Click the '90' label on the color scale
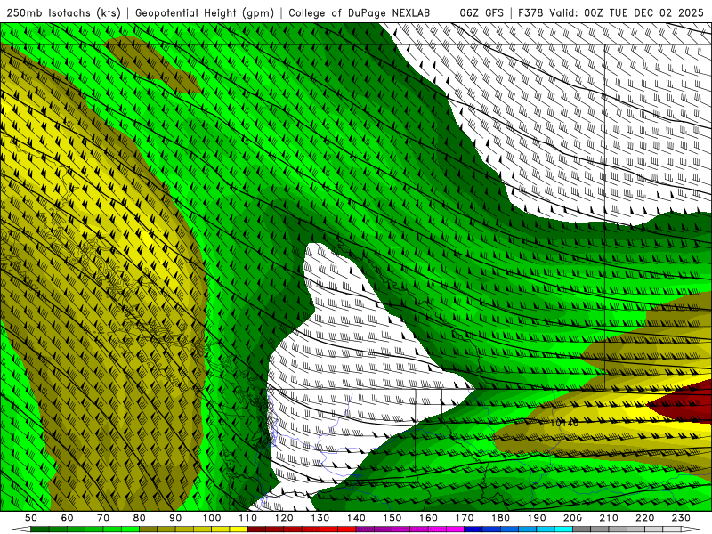712x534 pixels. tap(175, 518)
